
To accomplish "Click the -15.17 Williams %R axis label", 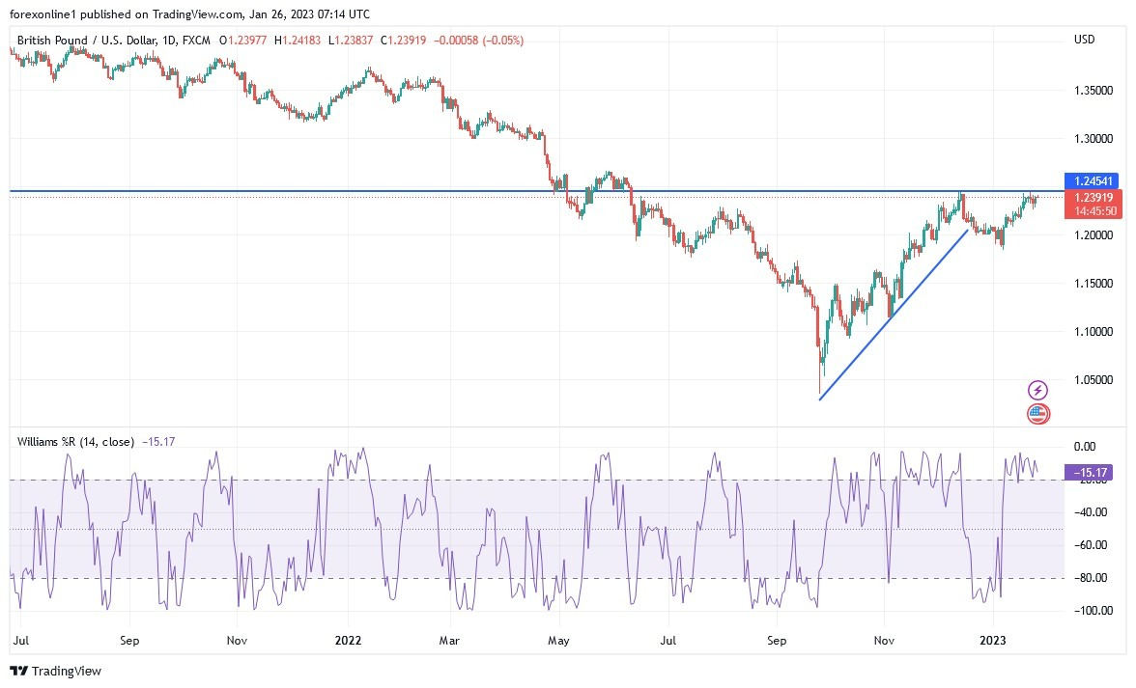I will click(x=1090, y=474).
